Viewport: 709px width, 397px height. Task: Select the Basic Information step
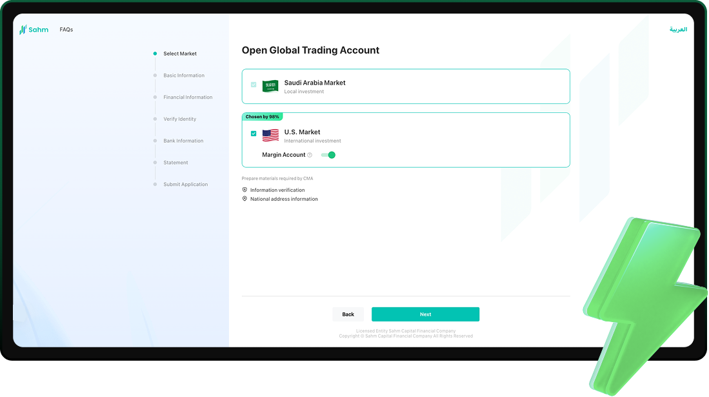184,76
